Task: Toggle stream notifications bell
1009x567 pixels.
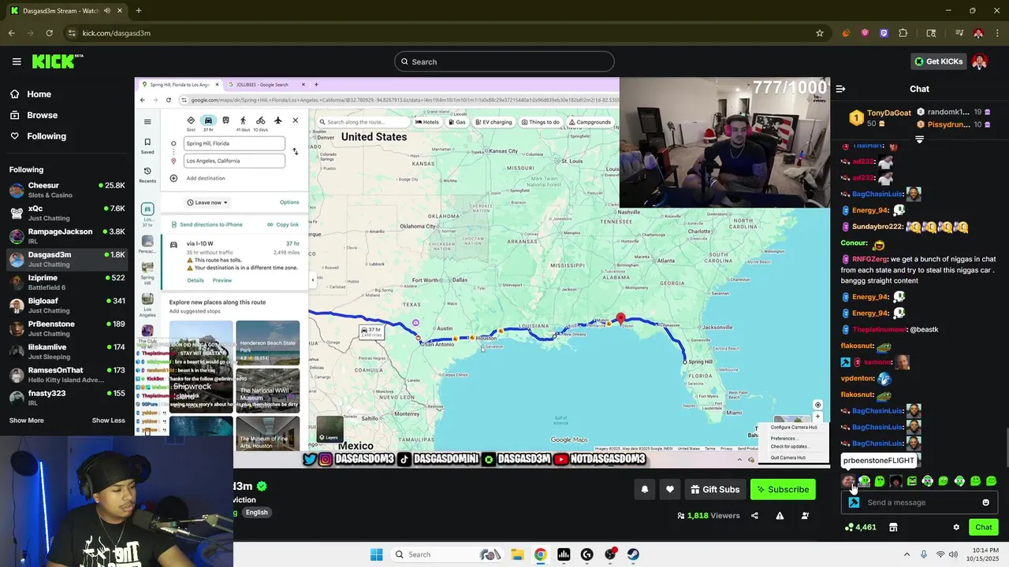Action: click(x=645, y=489)
